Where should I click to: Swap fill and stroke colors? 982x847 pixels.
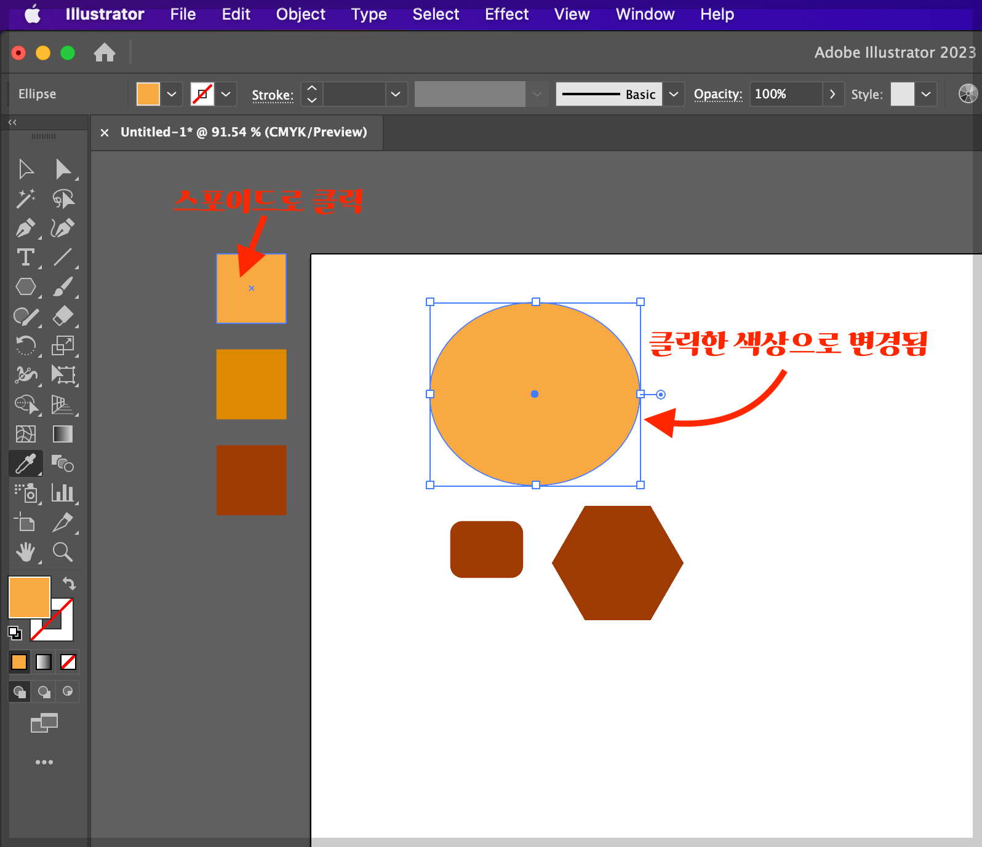pyautogui.click(x=69, y=583)
